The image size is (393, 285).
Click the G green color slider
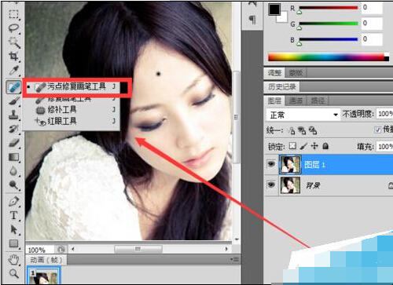(x=329, y=24)
